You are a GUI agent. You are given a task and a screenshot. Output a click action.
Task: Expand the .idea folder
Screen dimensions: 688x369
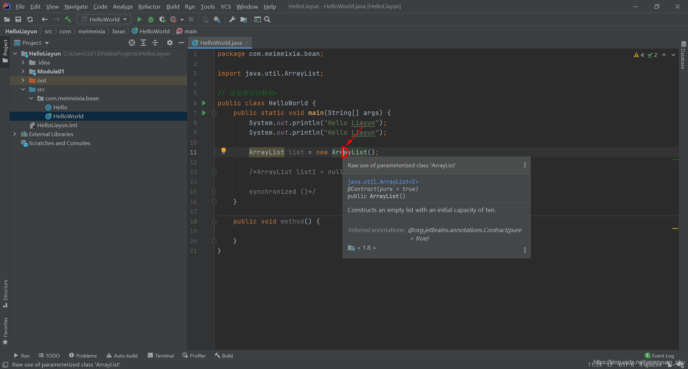(x=23, y=62)
